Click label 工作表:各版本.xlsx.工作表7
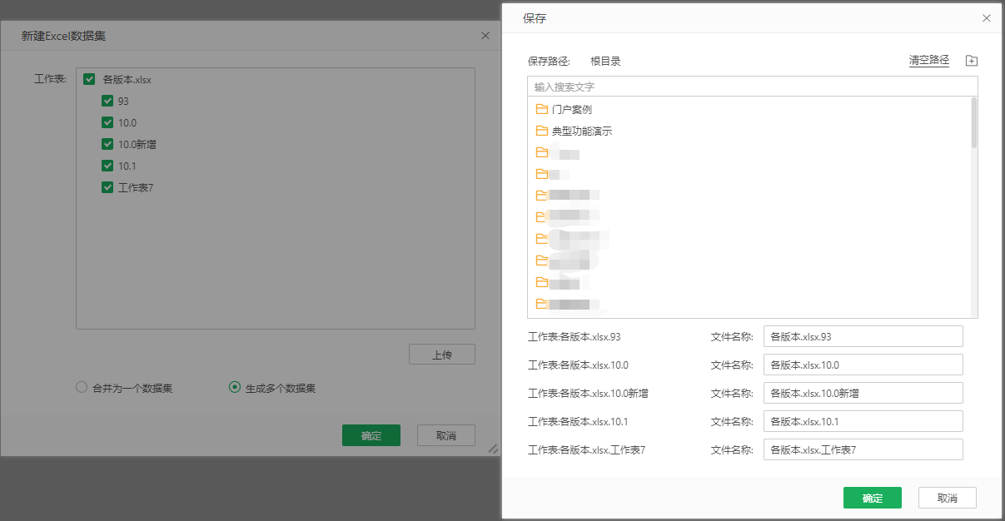1005x521 pixels. pyautogui.click(x=587, y=449)
